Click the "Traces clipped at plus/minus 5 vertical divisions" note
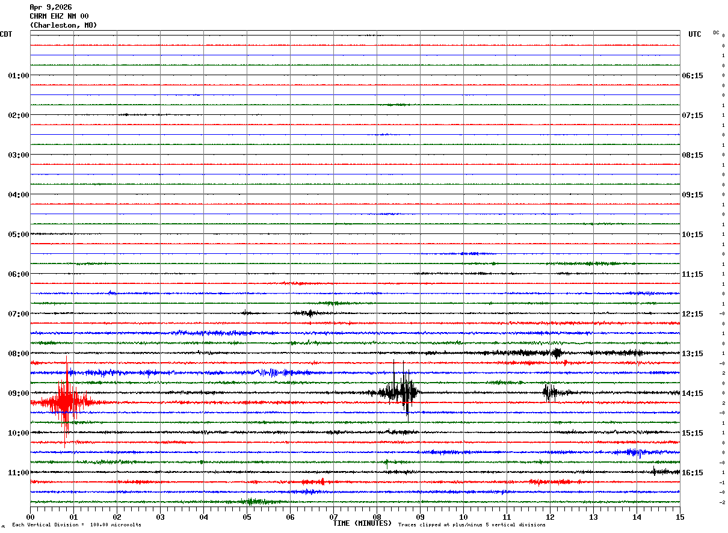Viewport: 728px width, 533px height. 472,525
